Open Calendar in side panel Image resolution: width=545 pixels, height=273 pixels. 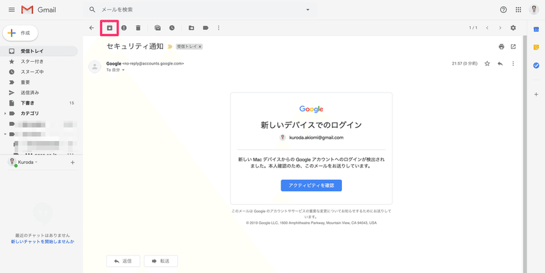coord(536,29)
